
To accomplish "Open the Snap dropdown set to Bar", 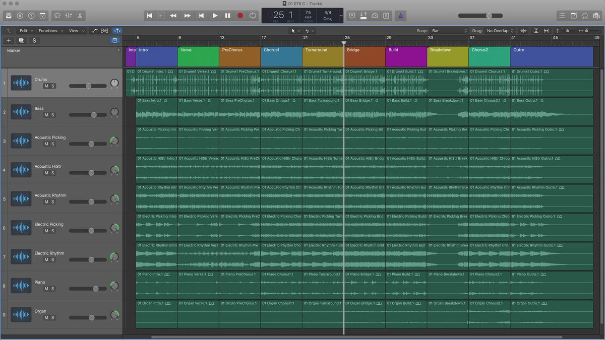I will coord(450,31).
